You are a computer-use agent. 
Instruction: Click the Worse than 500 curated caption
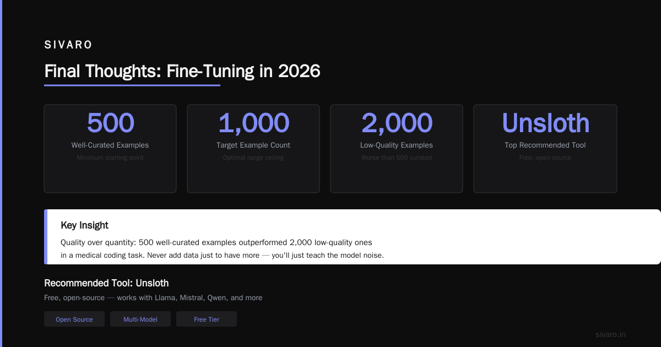[x=397, y=158]
